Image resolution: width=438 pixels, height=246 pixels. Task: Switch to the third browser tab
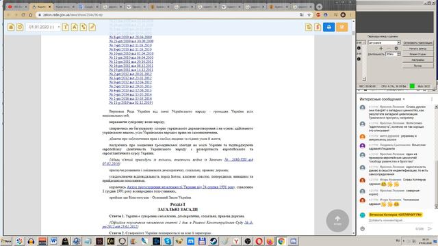tap(64, 6)
